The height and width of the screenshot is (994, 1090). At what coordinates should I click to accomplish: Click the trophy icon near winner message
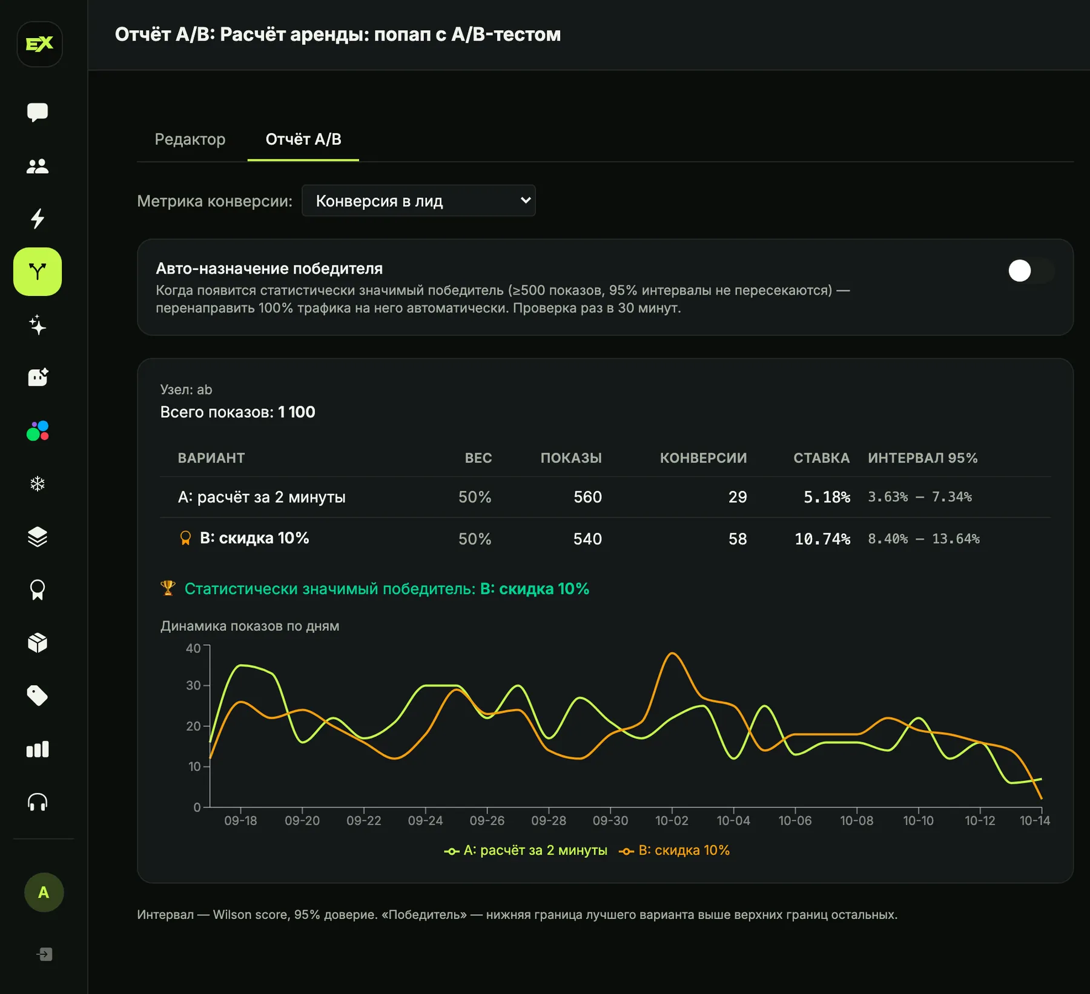click(x=168, y=588)
